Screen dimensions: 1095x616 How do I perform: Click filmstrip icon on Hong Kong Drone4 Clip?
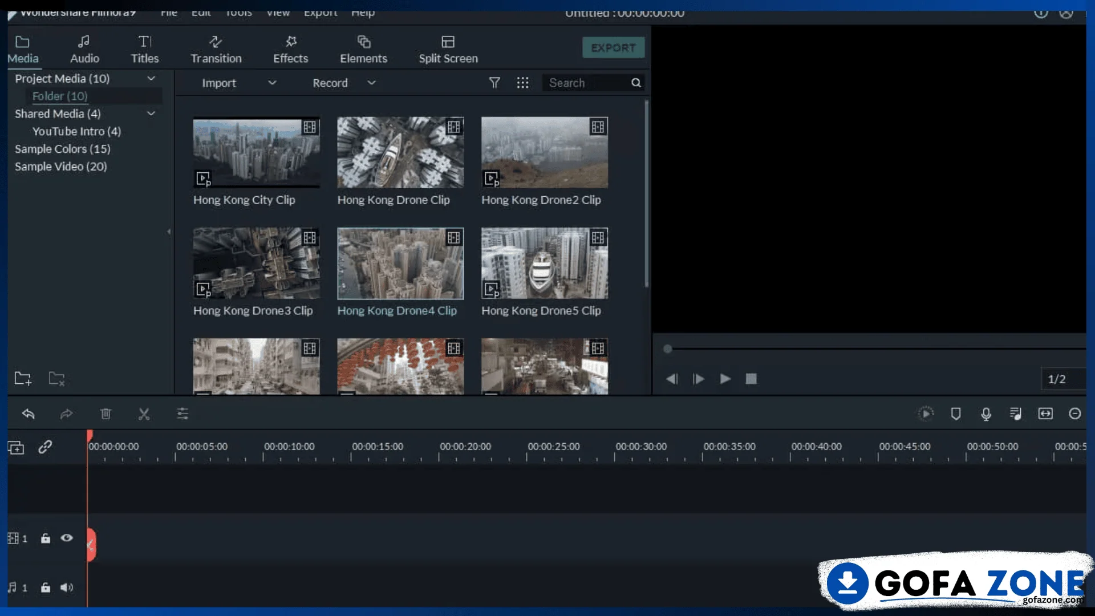(454, 237)
